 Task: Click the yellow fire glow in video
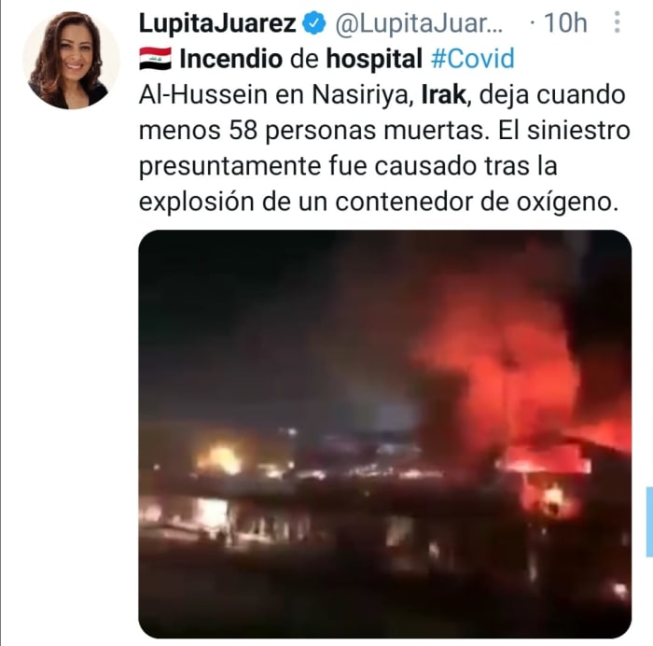click(219, 459)
